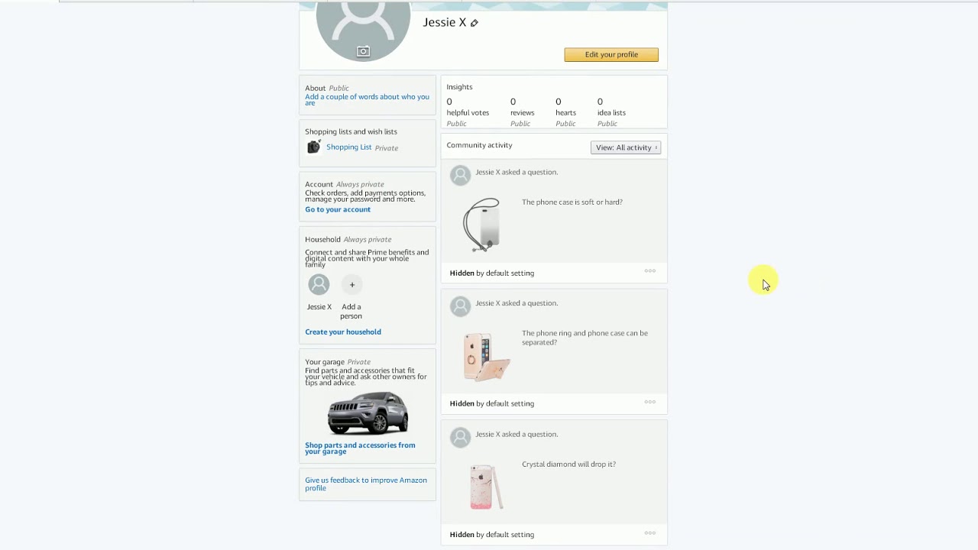Click the Community activity heading
Viewport: 978px width, 550px height.
(x=479, y=145)
